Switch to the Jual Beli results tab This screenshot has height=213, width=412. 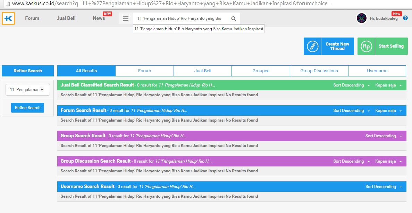[x=203, y=71]
